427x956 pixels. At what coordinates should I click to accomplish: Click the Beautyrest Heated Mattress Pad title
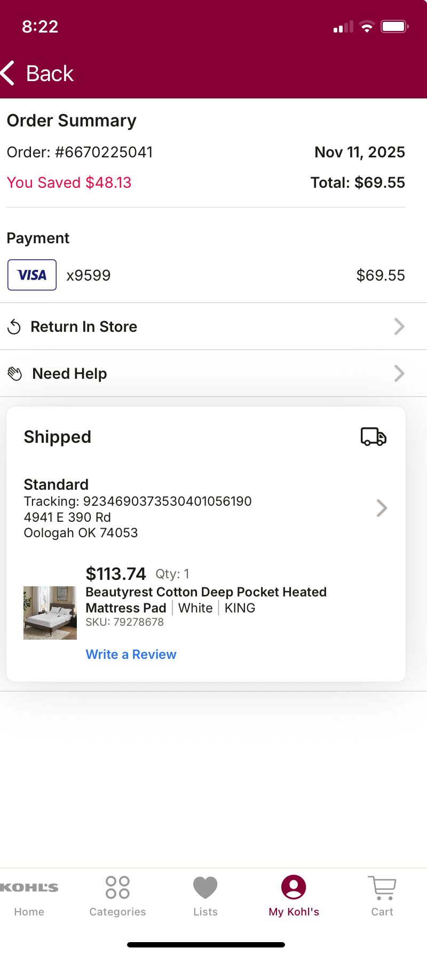pos(206,600)
